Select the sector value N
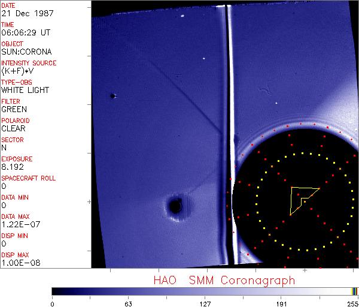This screenshot has height=307, width=359. pos(4,148)
